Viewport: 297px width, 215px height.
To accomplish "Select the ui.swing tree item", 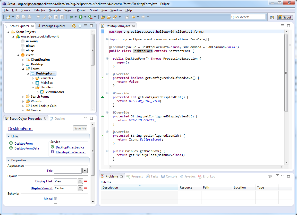I will (32, 41).
